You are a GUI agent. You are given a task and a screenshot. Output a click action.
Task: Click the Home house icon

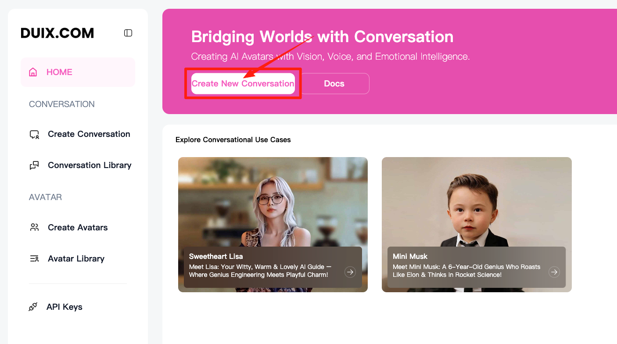tap(33, 72)
